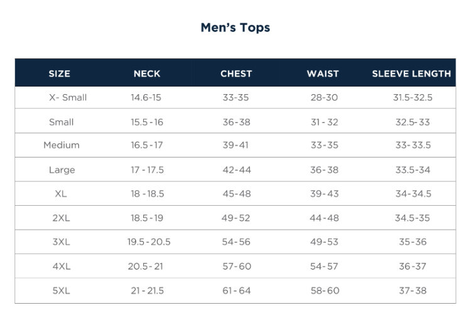
Task: Click the NECK column header
Action: click(x=147, y=73)
